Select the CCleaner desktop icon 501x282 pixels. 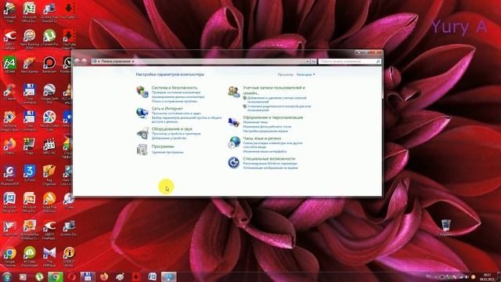coord(9,92)
